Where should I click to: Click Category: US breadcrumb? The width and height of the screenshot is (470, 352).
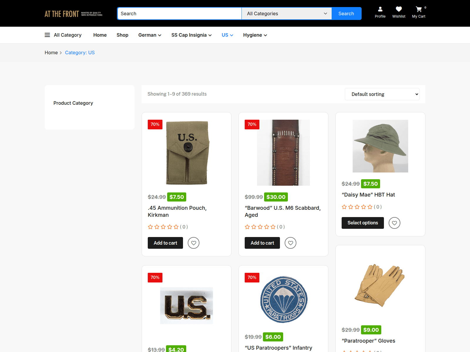(x=80, y=53)
